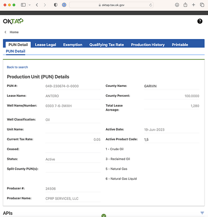This screenshot has width=208, height=217.
Task: Open the privacy shield icon in toolbar
Action: 56,5
